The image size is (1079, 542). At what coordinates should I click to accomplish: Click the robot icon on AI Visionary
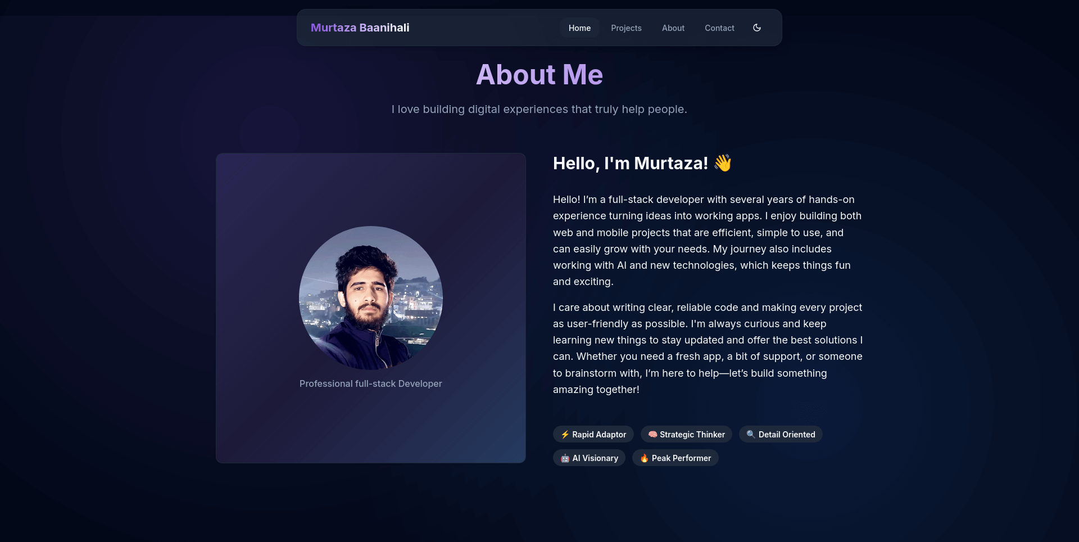[x=565, y=458]
